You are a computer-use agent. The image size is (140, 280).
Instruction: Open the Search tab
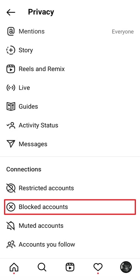[x=42, y=267]
